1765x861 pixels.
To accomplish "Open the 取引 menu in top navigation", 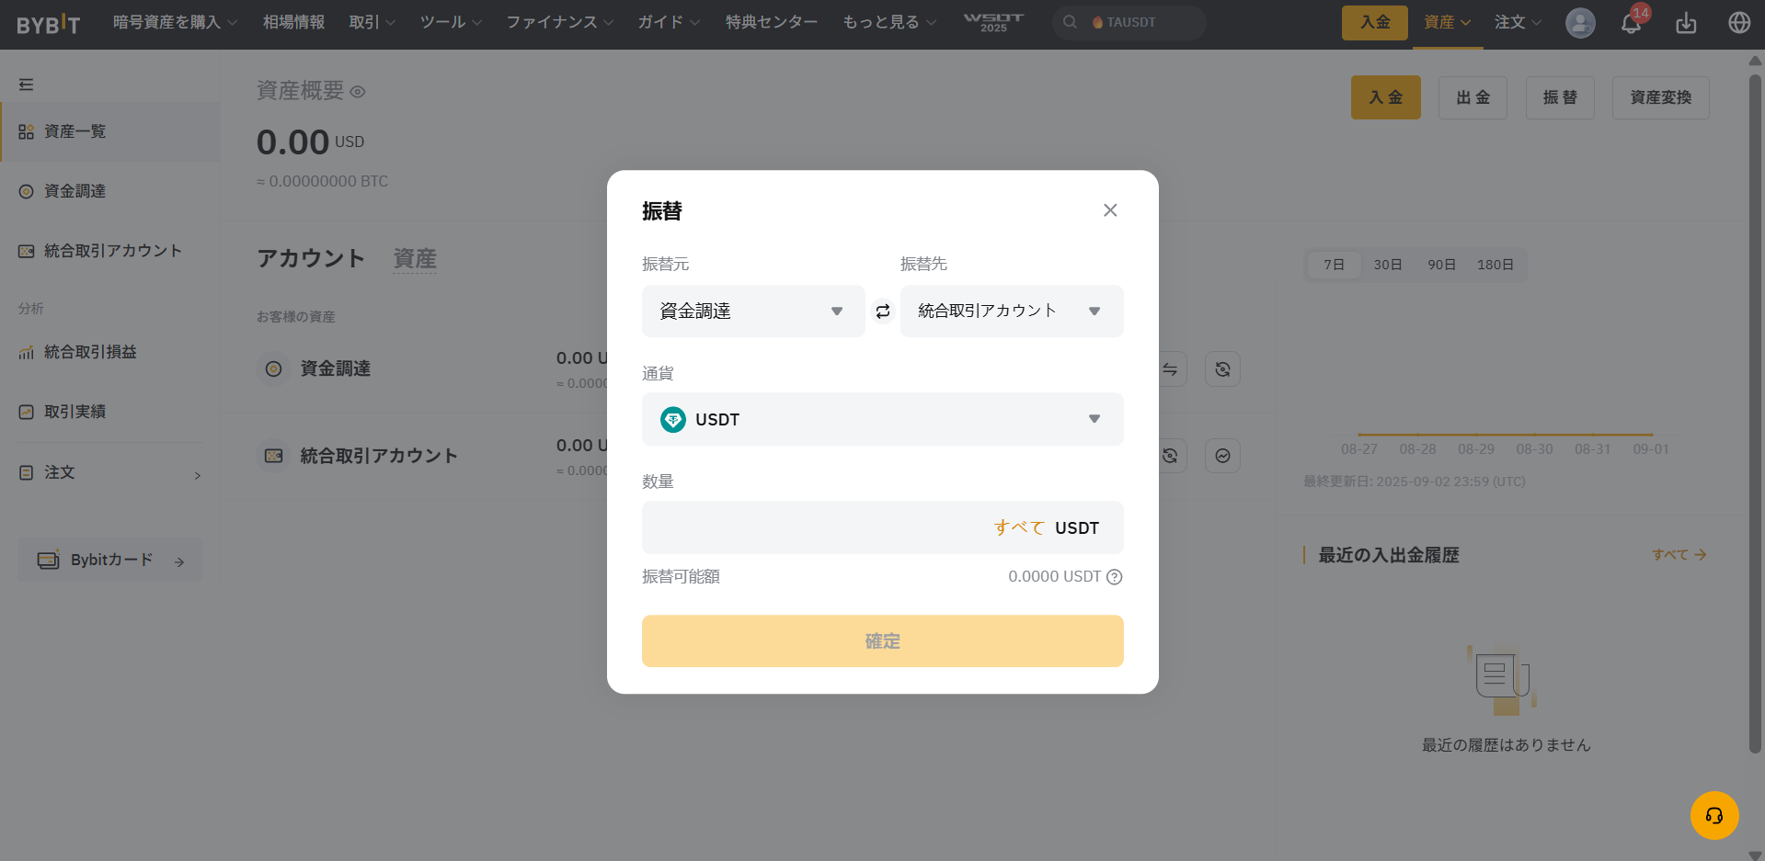I will [371, 22].
